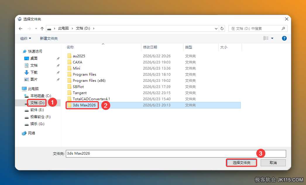The height and width of the screenshot is (185, 306).
Task: Click date 2026/6/23 20:13 cell
Action: (157, 105)
